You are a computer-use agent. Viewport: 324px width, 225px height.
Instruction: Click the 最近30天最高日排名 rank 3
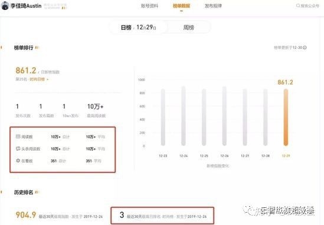(x=122, y=215)
